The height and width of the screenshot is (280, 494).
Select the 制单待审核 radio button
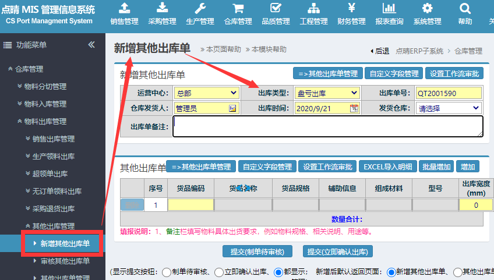pos(167,272)
